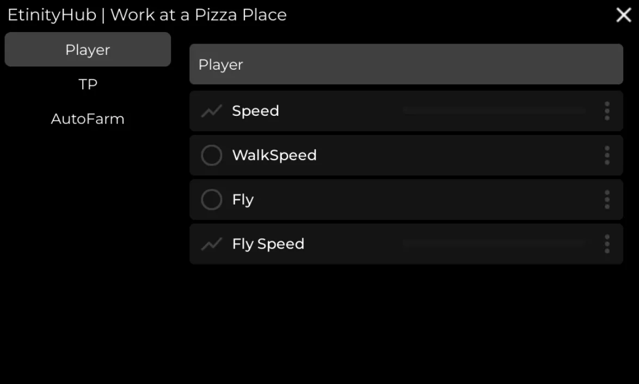Click the WalkSpeed label text
Image resolution: width=639 pixels, height=384 pixels.
(274, 156)
